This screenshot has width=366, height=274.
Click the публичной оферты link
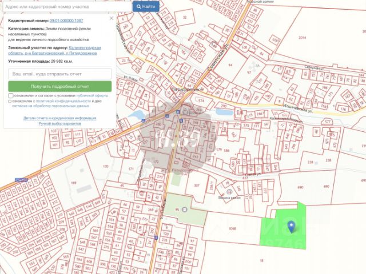click(92, 95)
